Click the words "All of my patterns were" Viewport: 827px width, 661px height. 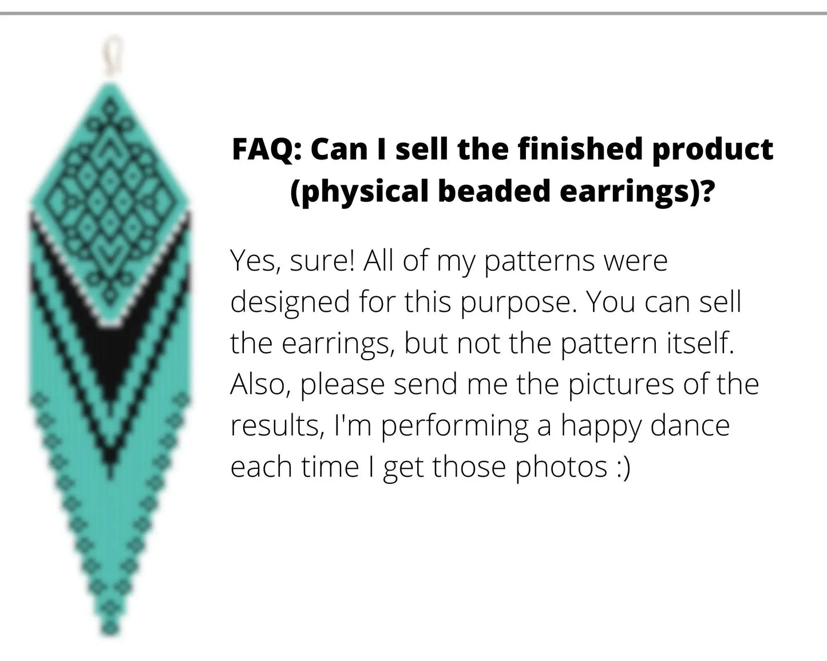click(x=515, y=261)
